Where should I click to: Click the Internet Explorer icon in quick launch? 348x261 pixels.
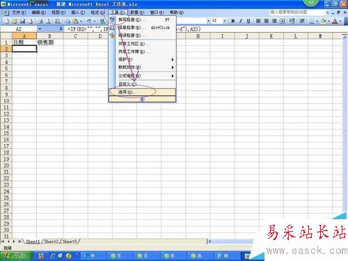point(53,256)
